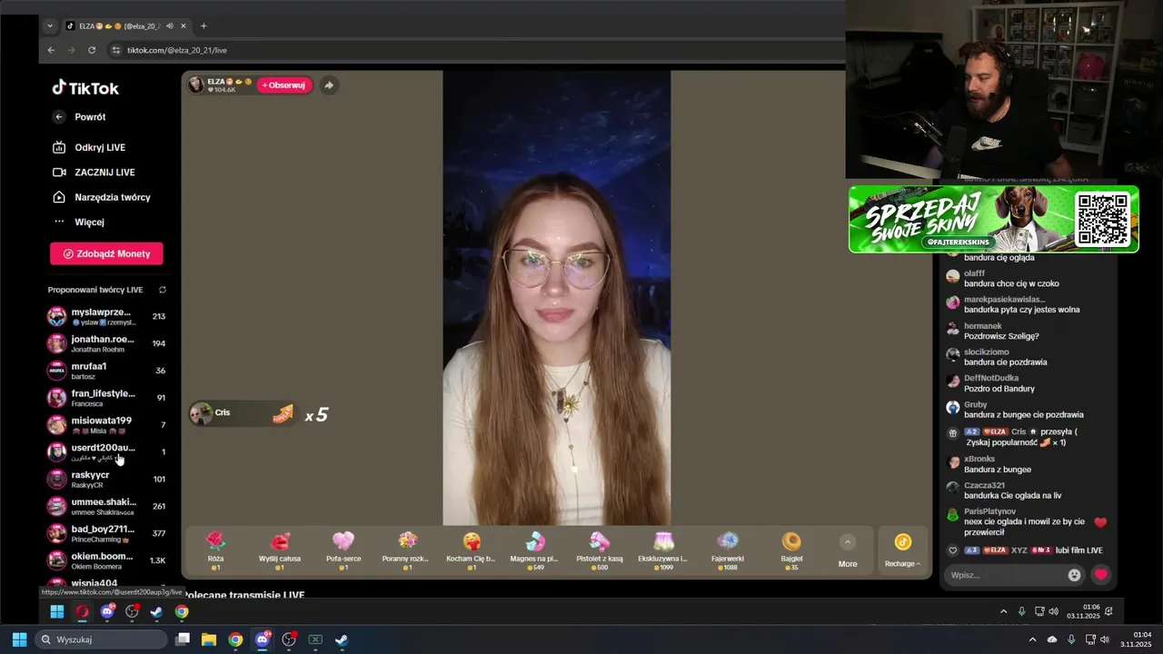Send the Kocham Cię b... gift

(471, 550)
